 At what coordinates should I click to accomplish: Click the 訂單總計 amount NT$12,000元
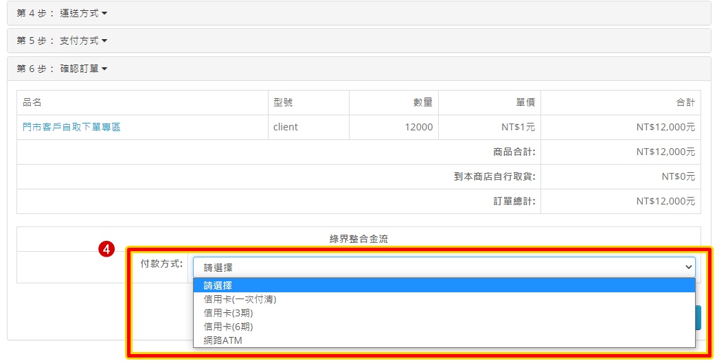[665, 201]
